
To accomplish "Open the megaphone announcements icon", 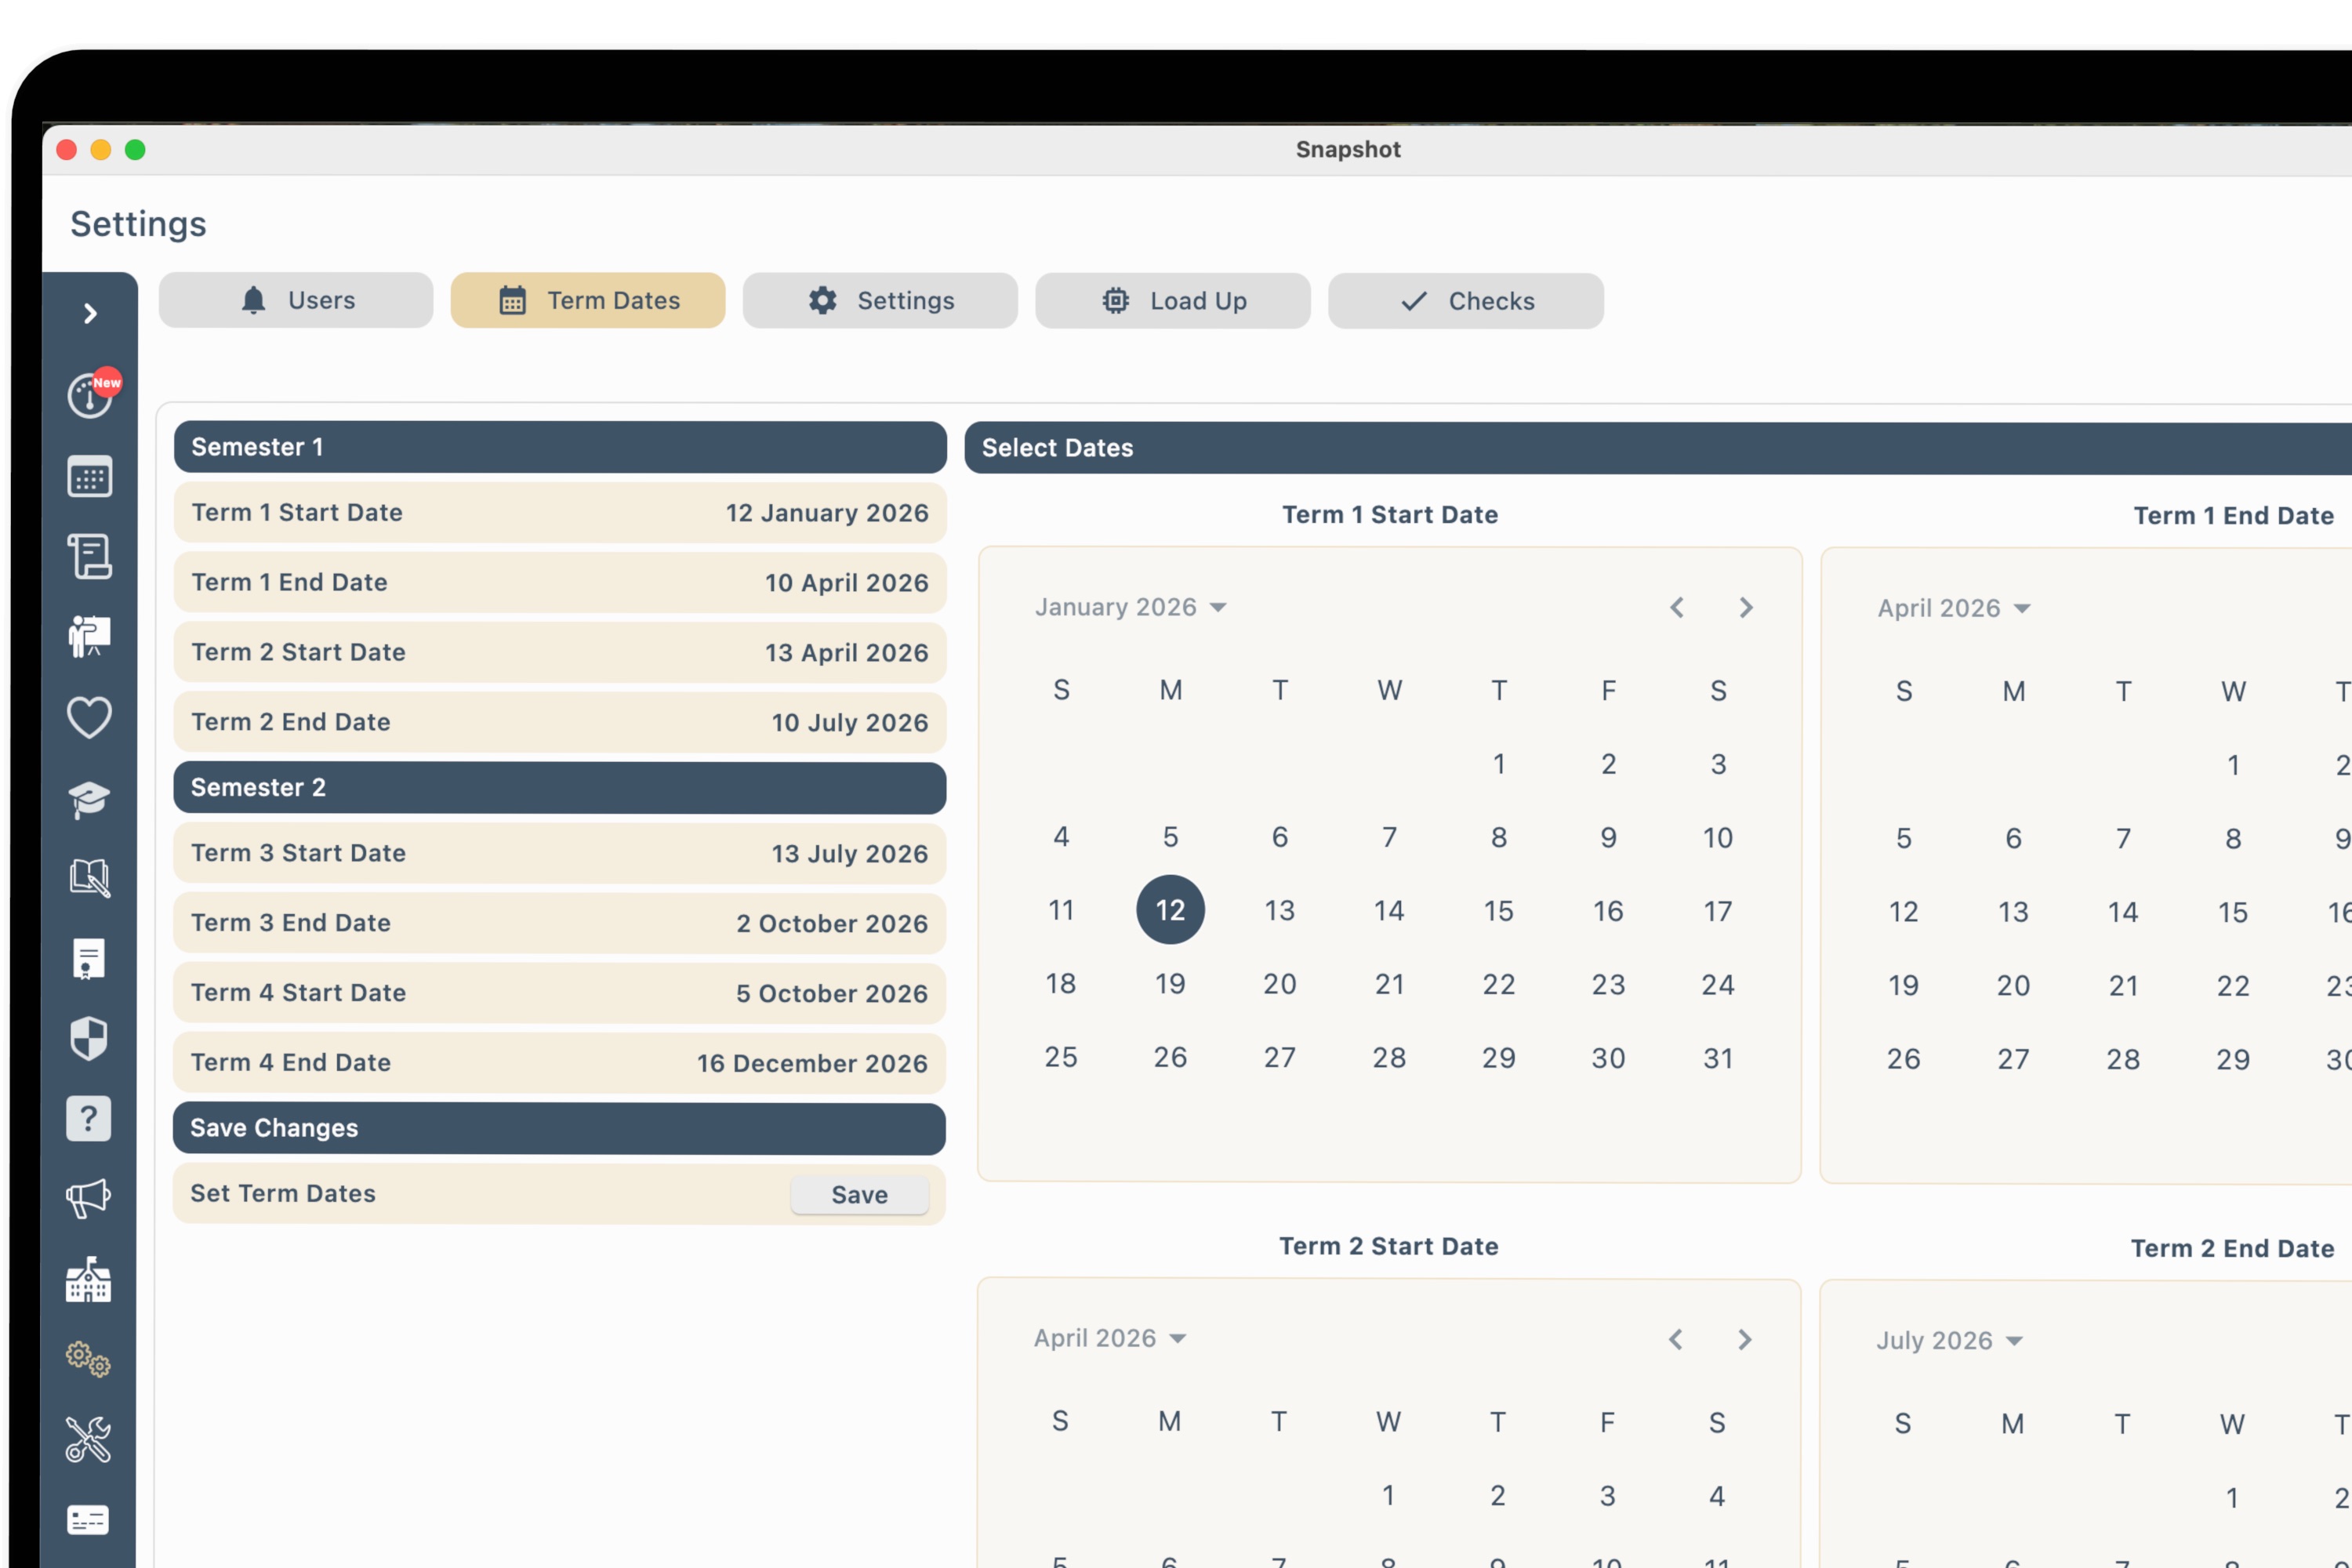I will [x=89, y=1198].
